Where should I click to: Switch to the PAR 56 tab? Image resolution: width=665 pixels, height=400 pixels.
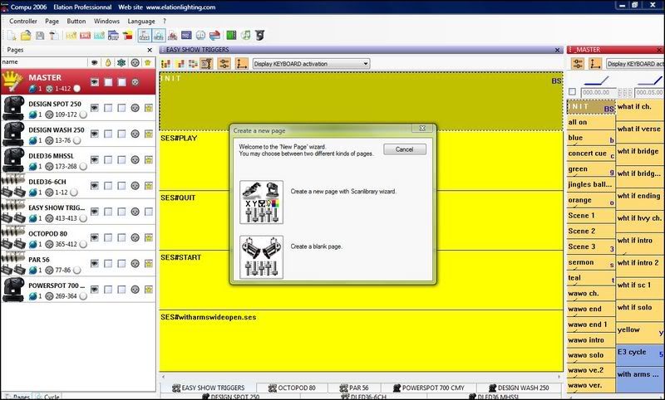point(354,388)
